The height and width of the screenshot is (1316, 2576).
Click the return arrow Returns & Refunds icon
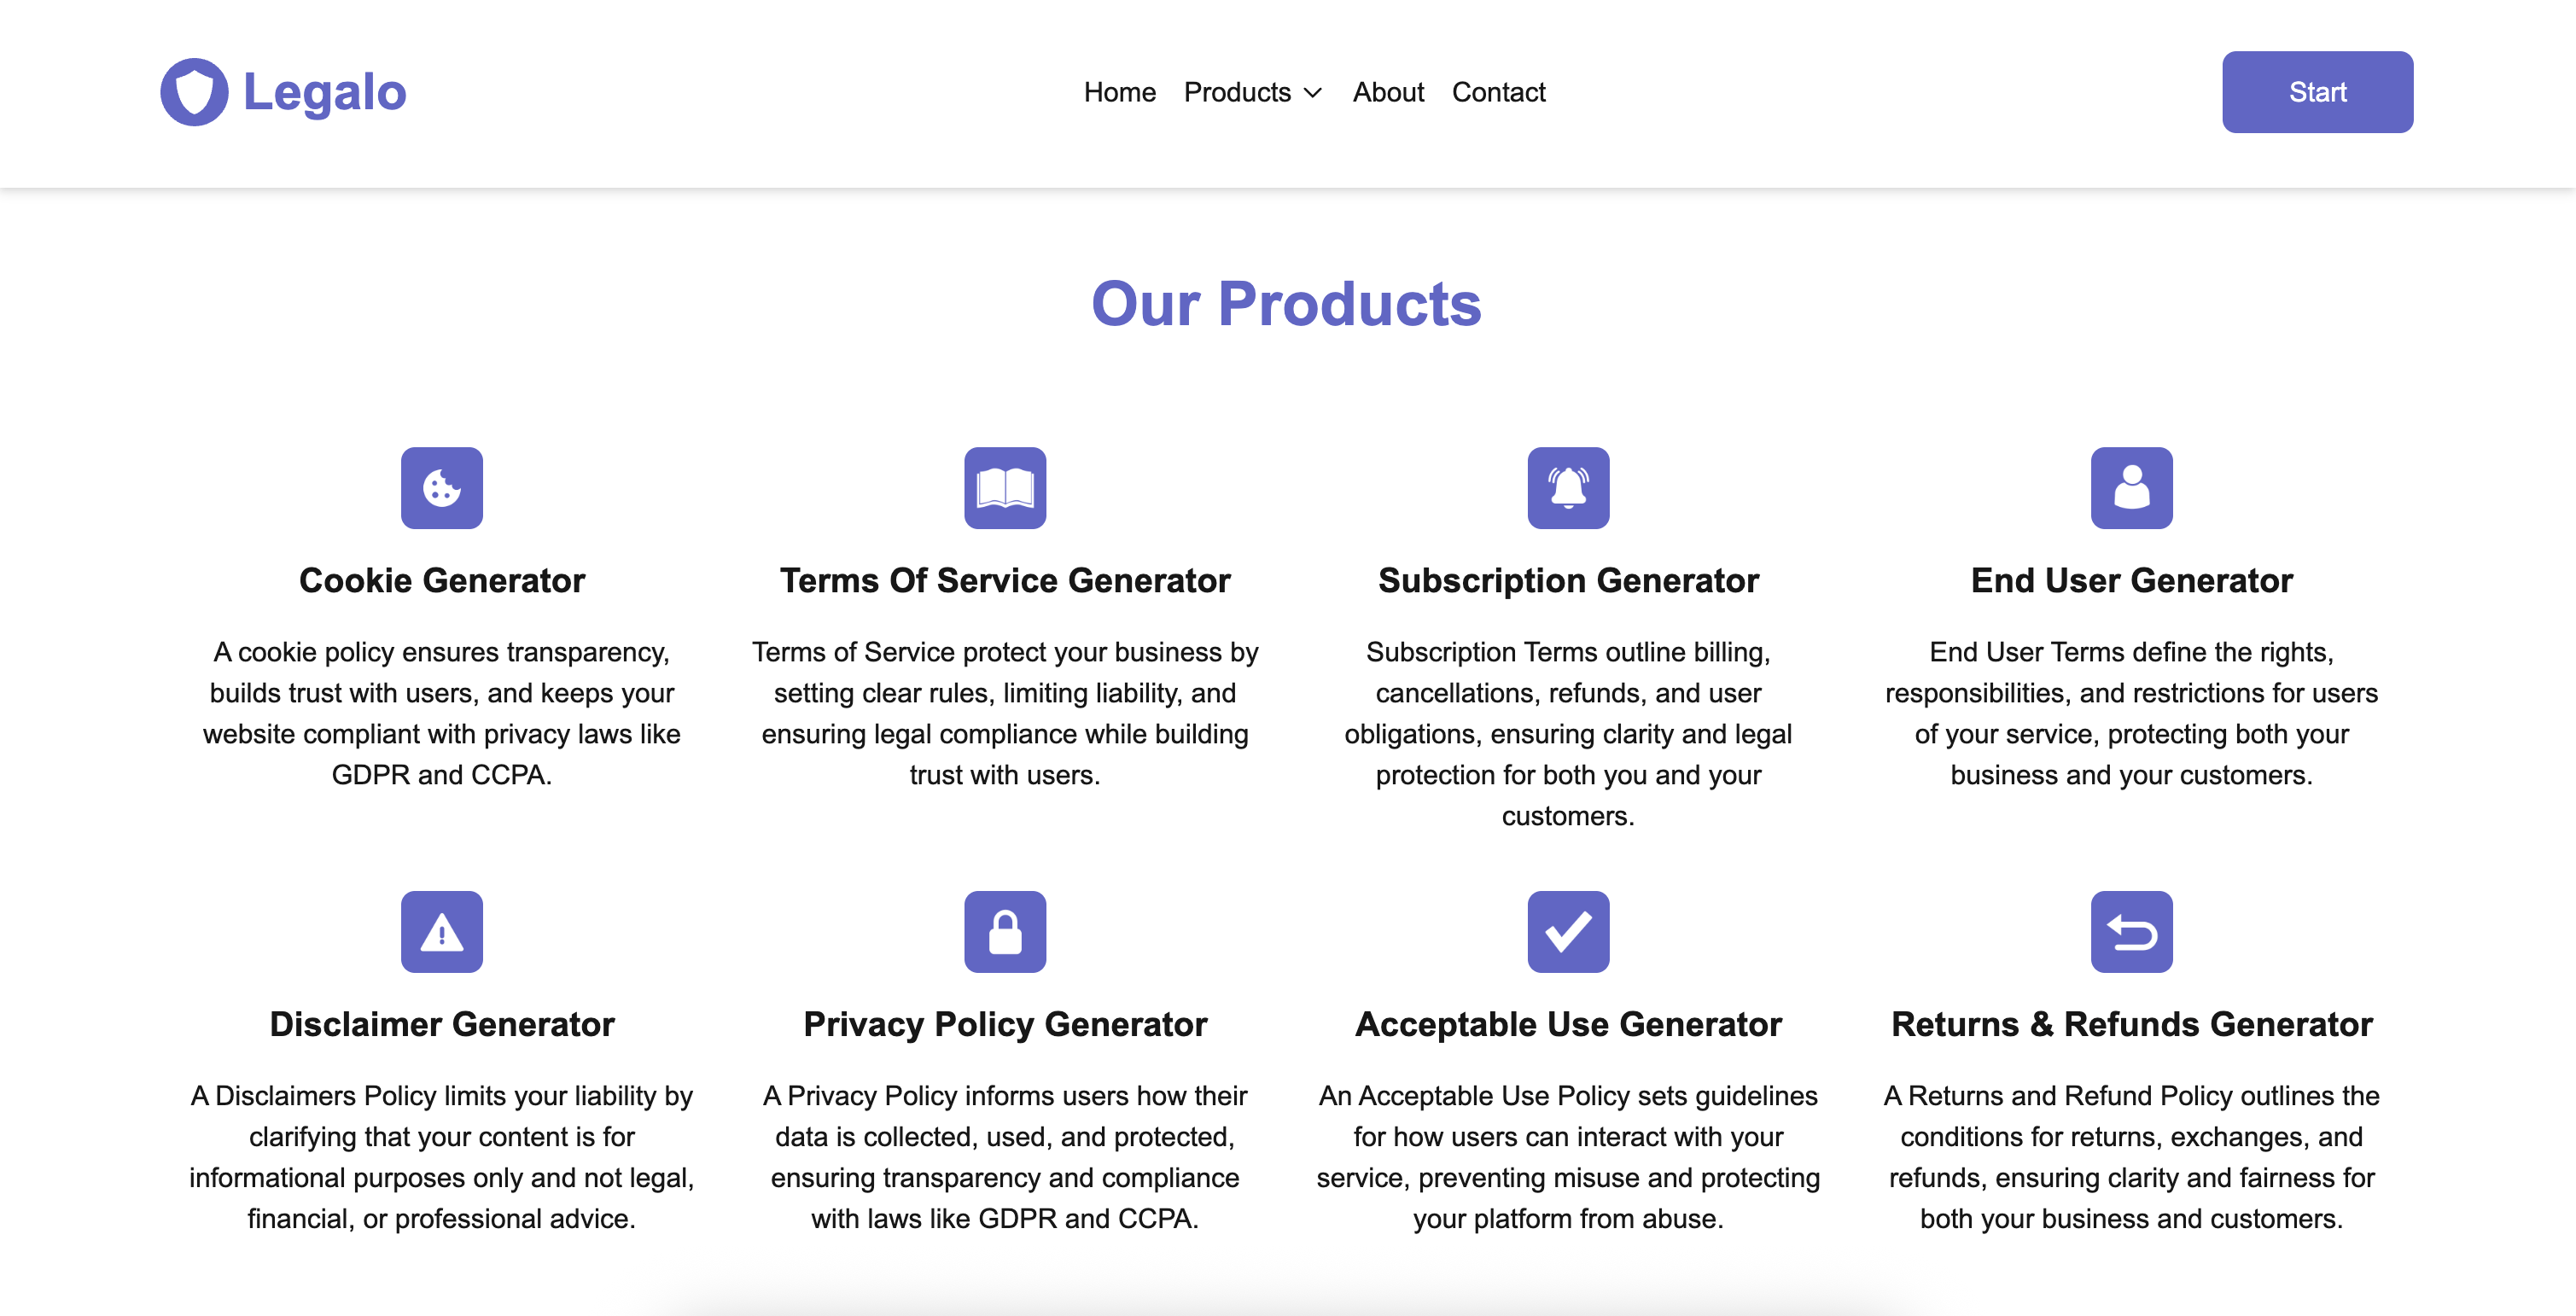tap(2131, 932)
